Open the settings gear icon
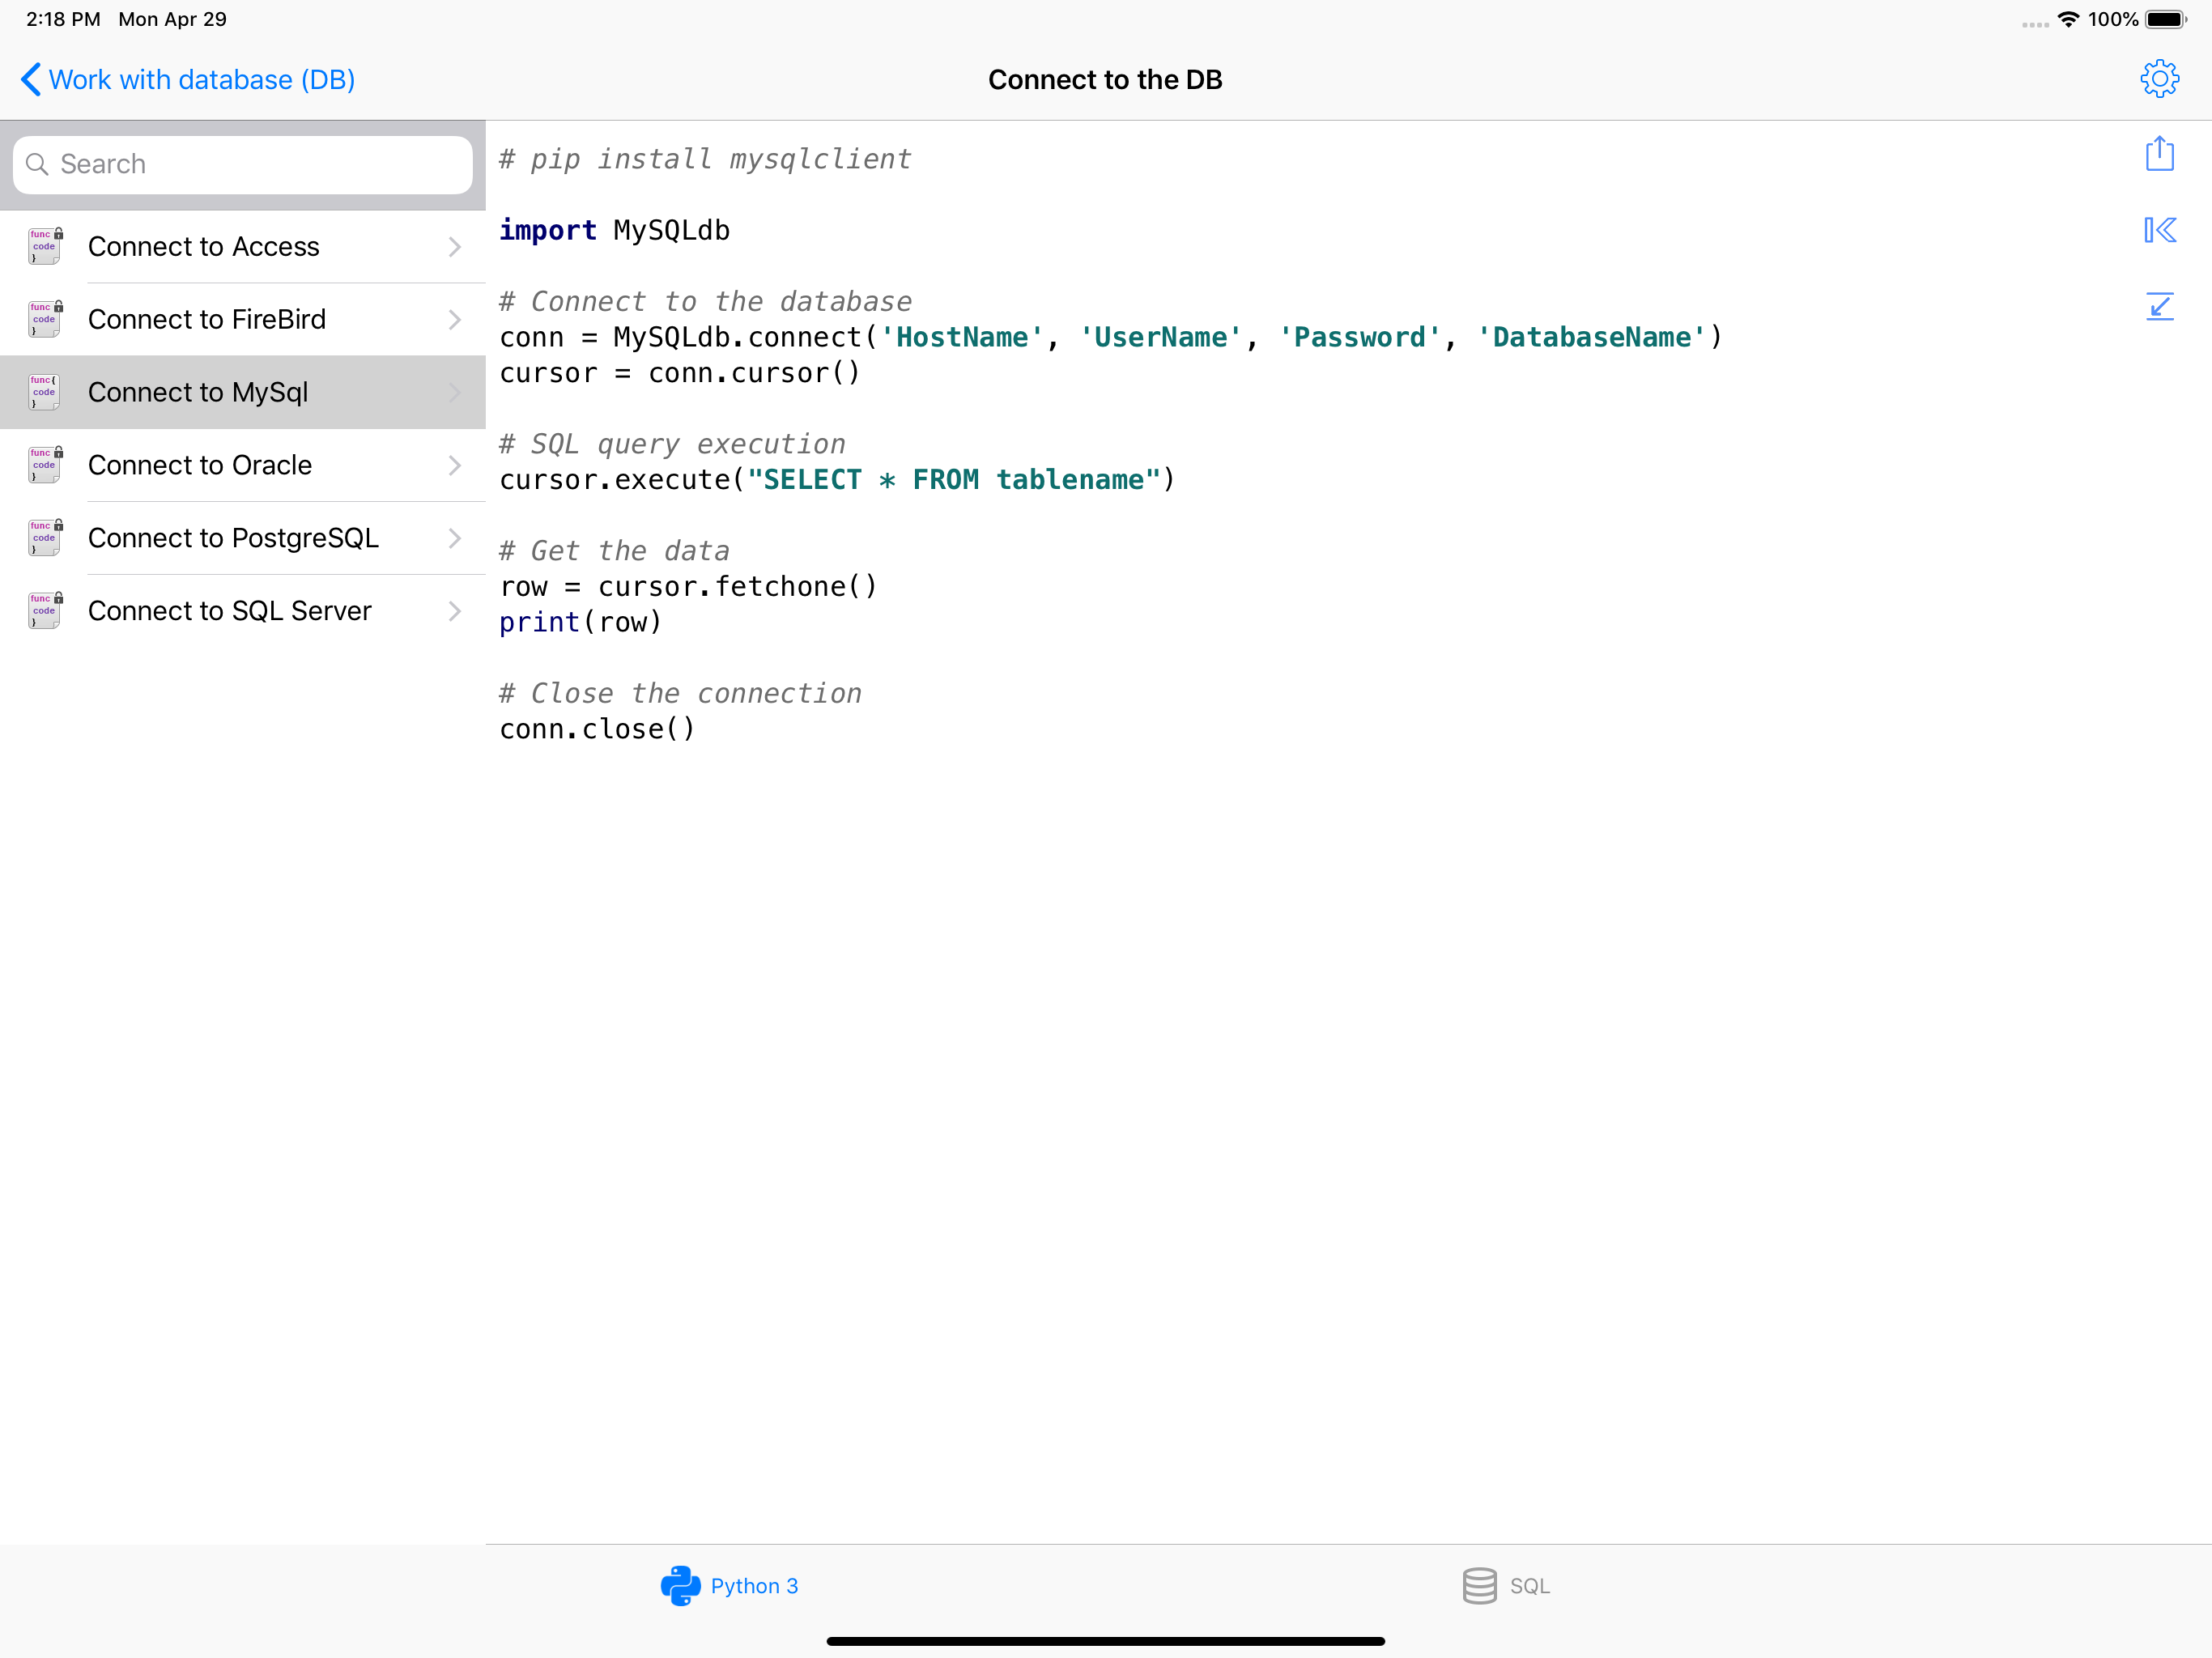2212x1658 pixels. tap(2159, 78)
